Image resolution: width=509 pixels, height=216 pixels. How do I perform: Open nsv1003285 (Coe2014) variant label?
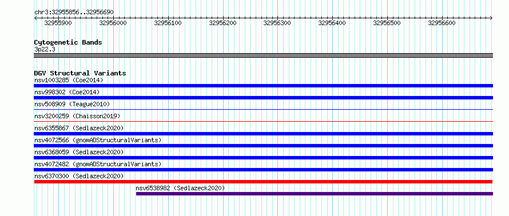(69, 80)
